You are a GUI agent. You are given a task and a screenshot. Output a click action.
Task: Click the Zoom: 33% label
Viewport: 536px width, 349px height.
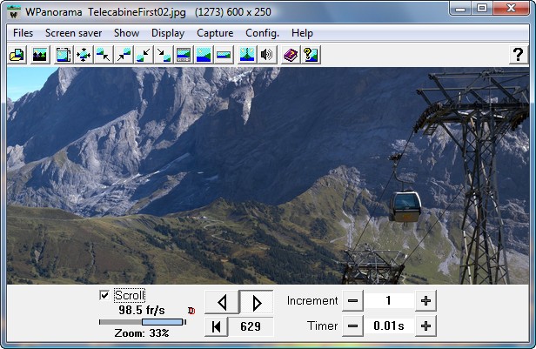142,333
